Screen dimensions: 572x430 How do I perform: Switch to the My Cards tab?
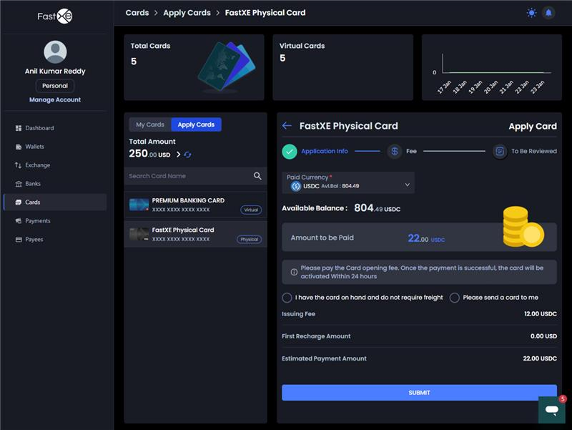tap(150, 124)
